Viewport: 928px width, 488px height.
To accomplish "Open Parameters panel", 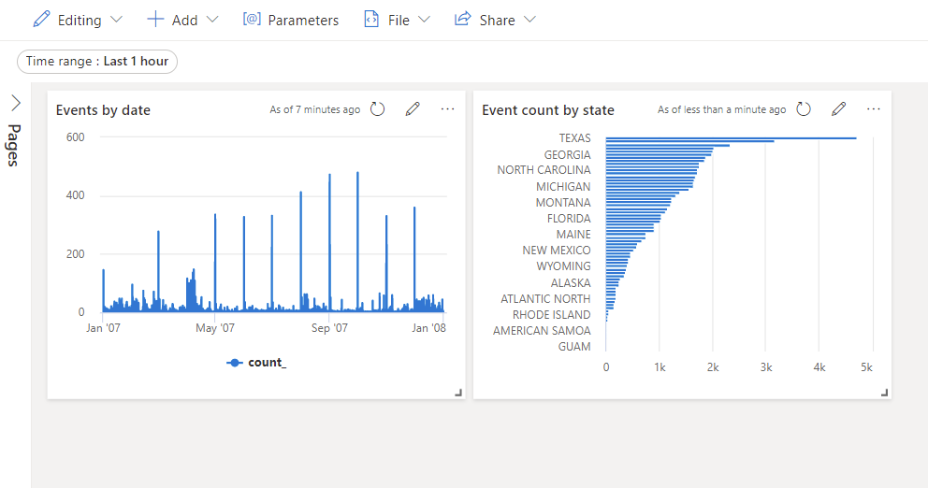I will tap(291, 21).
